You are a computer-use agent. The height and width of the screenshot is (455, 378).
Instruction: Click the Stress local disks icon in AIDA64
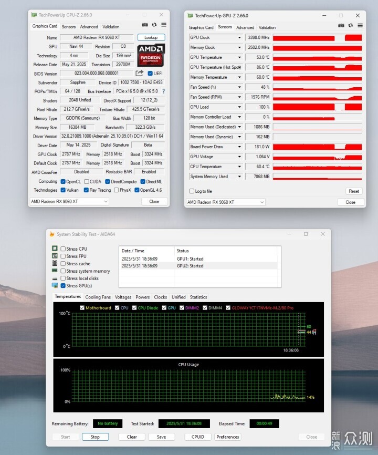coord(55,278)
